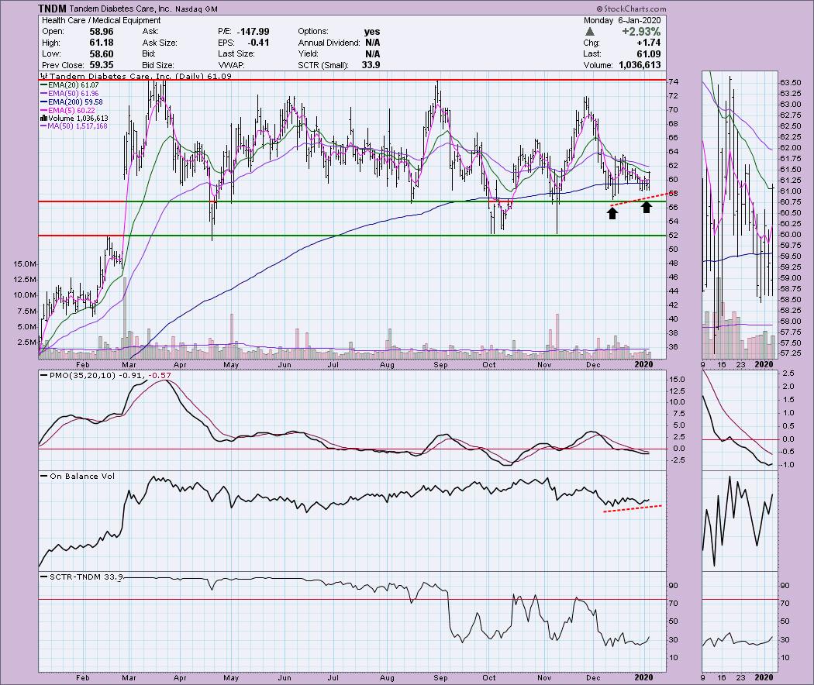The width and height of the screenshot is (814, 685).
Task: Click the Options value yes
Action: (371, 32)
